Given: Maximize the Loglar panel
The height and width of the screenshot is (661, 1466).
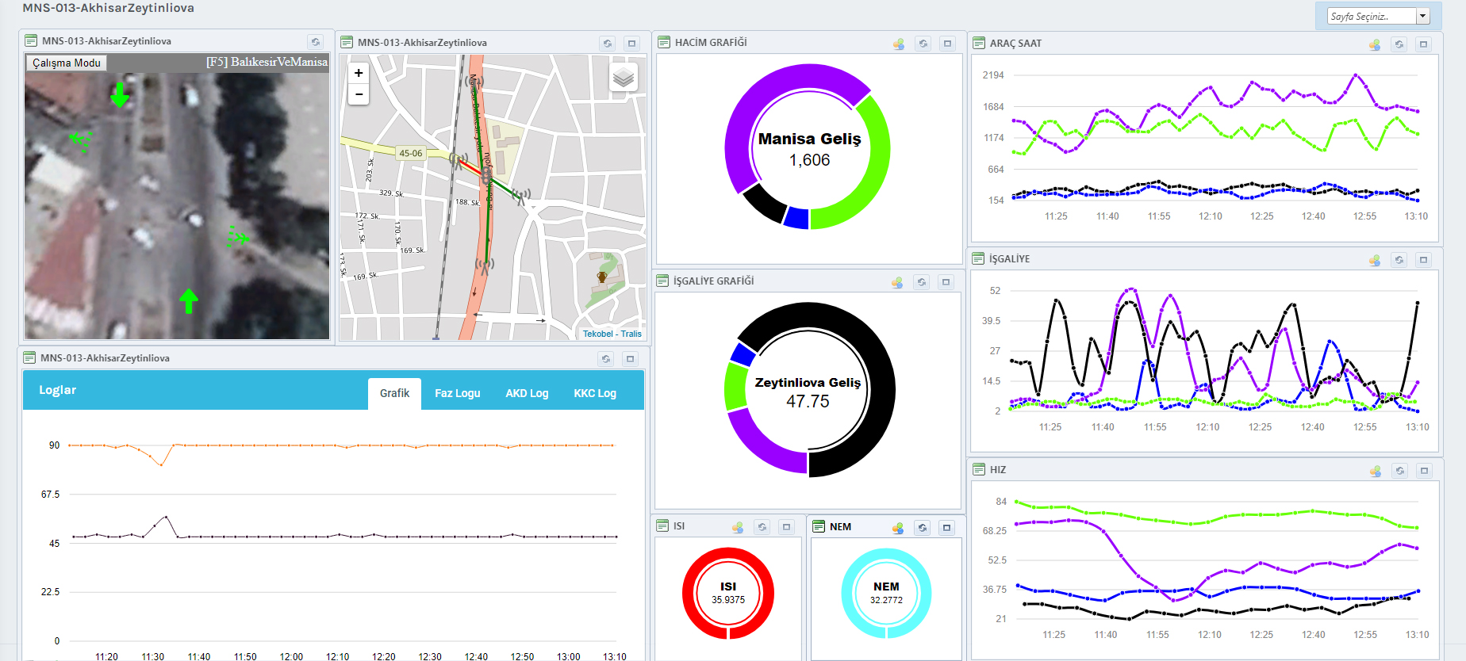Looking at the screenshot, I should coord(630,359).
